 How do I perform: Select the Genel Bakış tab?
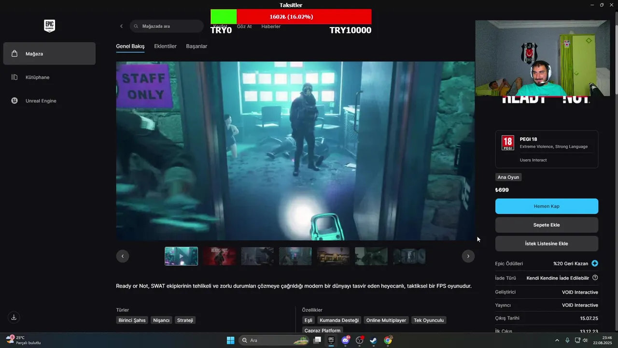pos(130,46)
